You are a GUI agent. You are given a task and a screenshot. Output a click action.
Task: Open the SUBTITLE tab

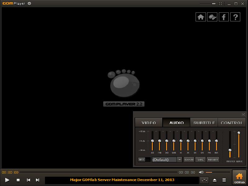[204, 122]
